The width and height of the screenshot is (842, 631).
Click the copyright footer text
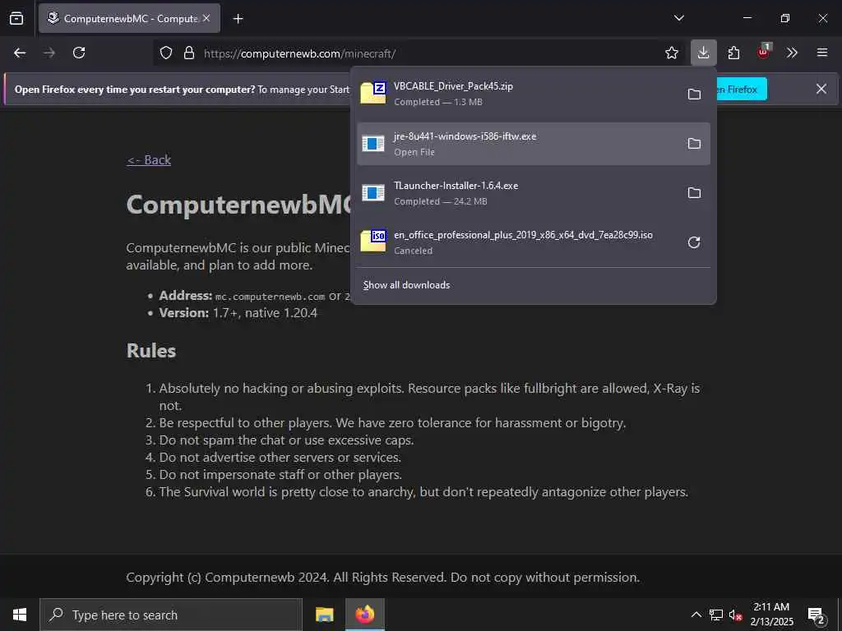383,578
